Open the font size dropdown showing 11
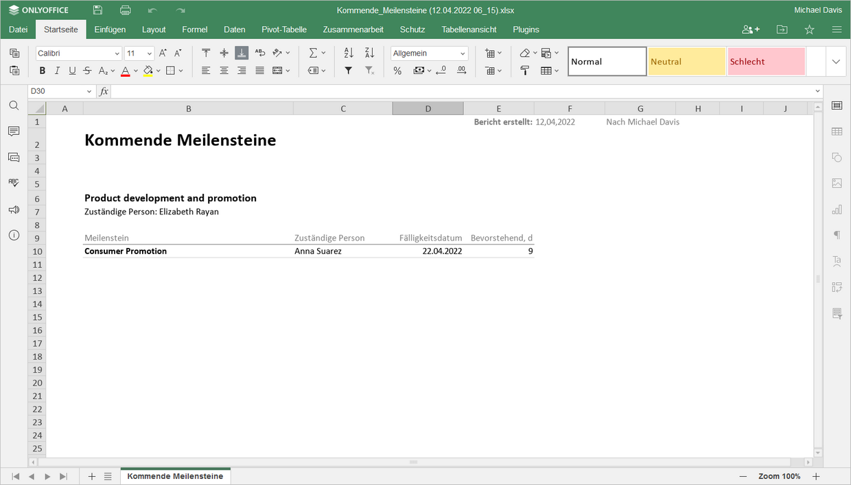 pos(150,53)
